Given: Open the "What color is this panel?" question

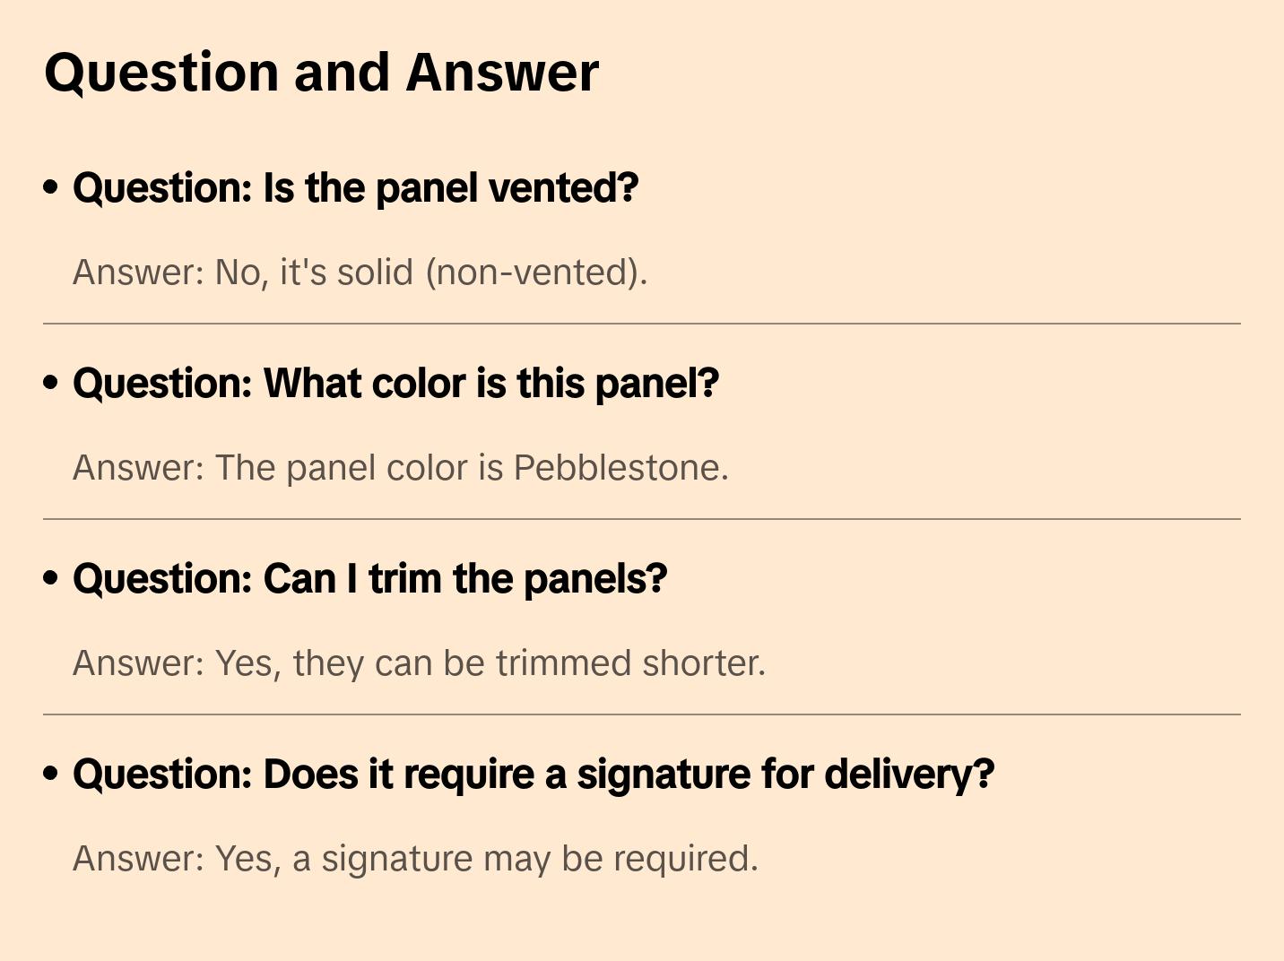Looking at the screenshot, I should tap(395, 384).
